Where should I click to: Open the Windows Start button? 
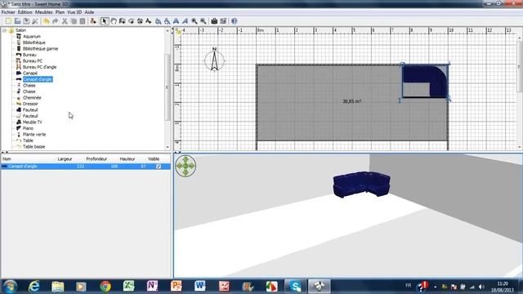pyautogui.click(x=9, y=287)
